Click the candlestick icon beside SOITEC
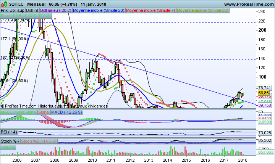The width and height of the screenshot is (275, 164). pyautogui.click(x=4, y=4)
